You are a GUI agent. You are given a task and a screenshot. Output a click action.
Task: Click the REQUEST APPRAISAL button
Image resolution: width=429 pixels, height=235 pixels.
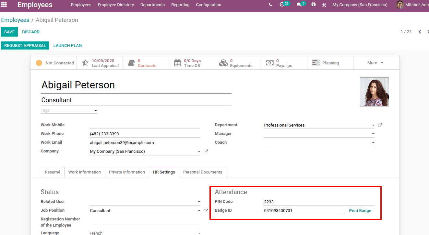[x=25, y=46]
